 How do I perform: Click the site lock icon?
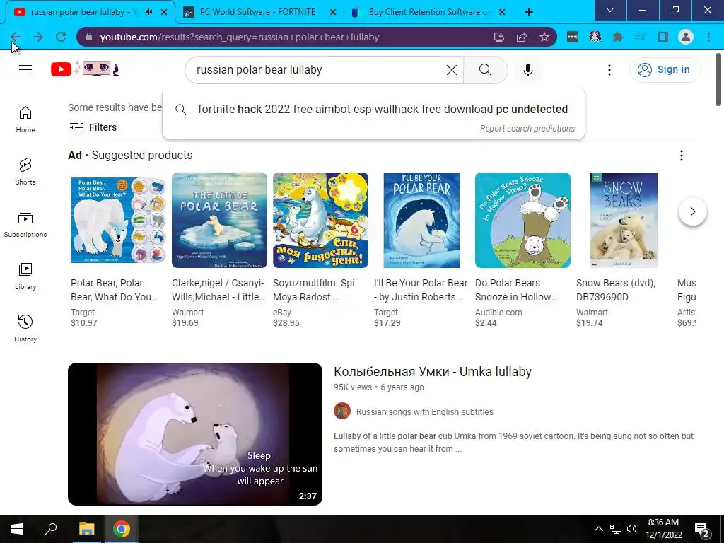pyautogui.click(x=89, y=37)
